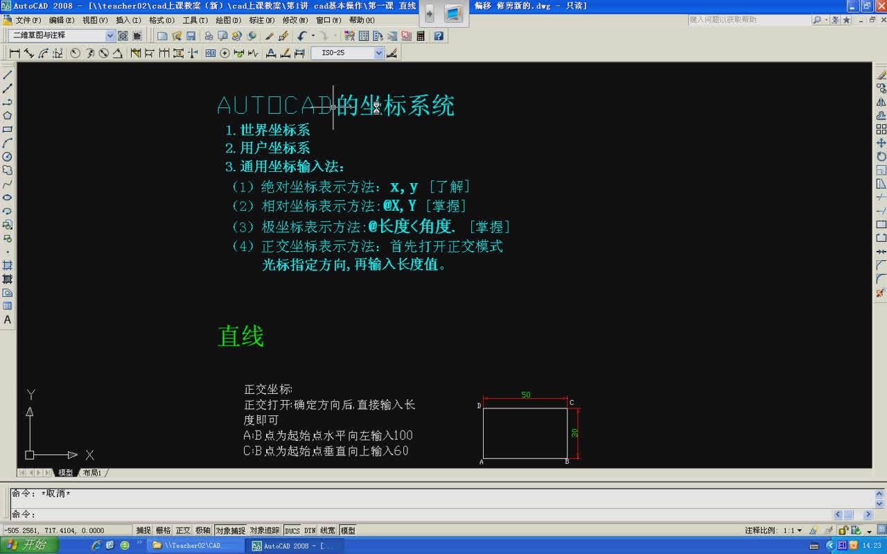Toggle 极轴 polar tracking in status bar
The image size is (887, 554).
203,530
